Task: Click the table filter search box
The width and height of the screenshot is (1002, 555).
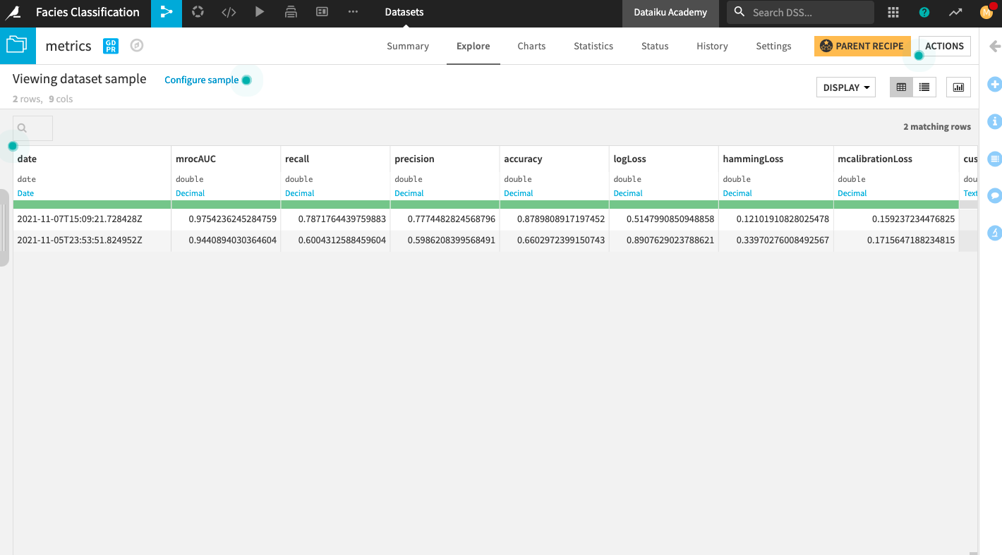Action: (x=32, y=128)
